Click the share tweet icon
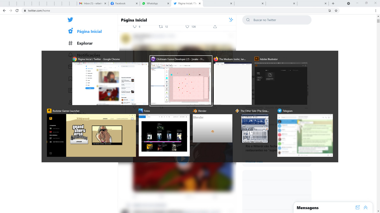This screenshot has height=213, width=380. pos(215,26)
